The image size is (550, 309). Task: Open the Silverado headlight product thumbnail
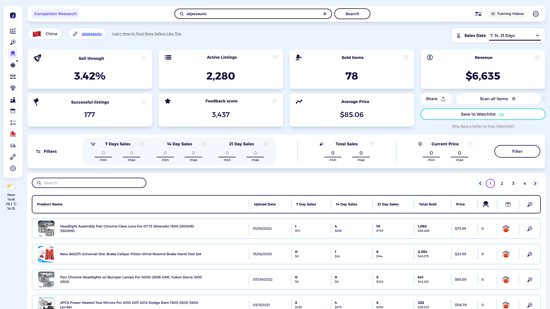point(46,229)
